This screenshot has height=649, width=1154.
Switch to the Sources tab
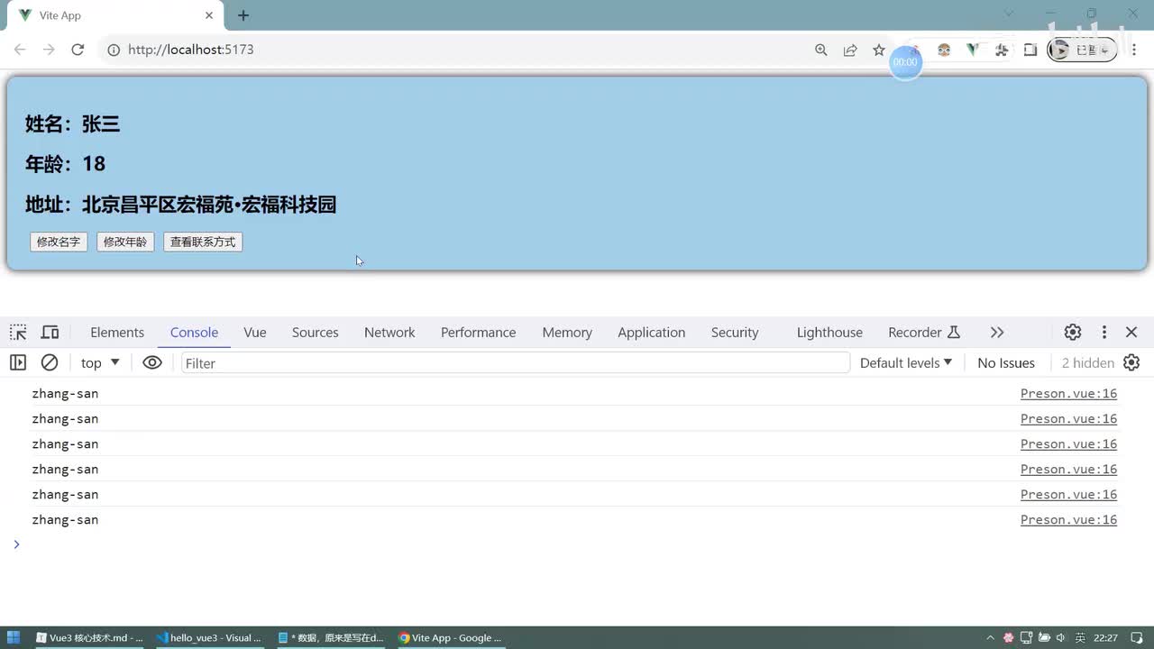coord(315,333)
